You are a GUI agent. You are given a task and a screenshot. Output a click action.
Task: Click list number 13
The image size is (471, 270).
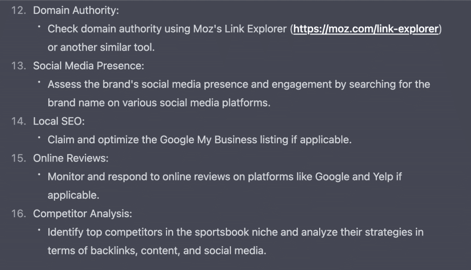tap(18, 66)
